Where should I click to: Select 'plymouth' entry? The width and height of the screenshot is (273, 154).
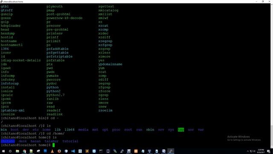(x=55, y=6)
